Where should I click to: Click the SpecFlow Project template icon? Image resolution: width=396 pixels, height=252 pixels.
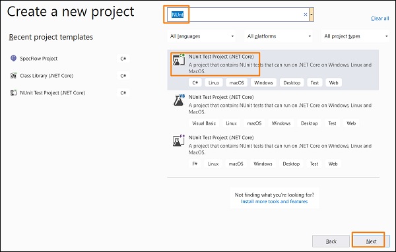point(13,58)
